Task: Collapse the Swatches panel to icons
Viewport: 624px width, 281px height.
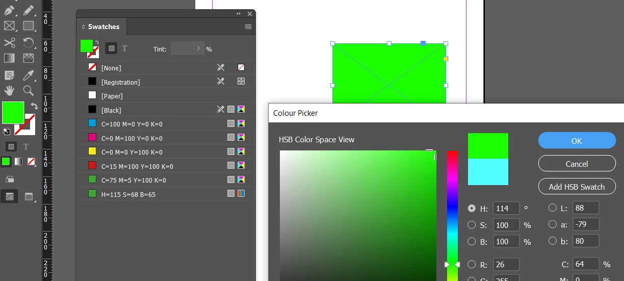Action: 239,14
